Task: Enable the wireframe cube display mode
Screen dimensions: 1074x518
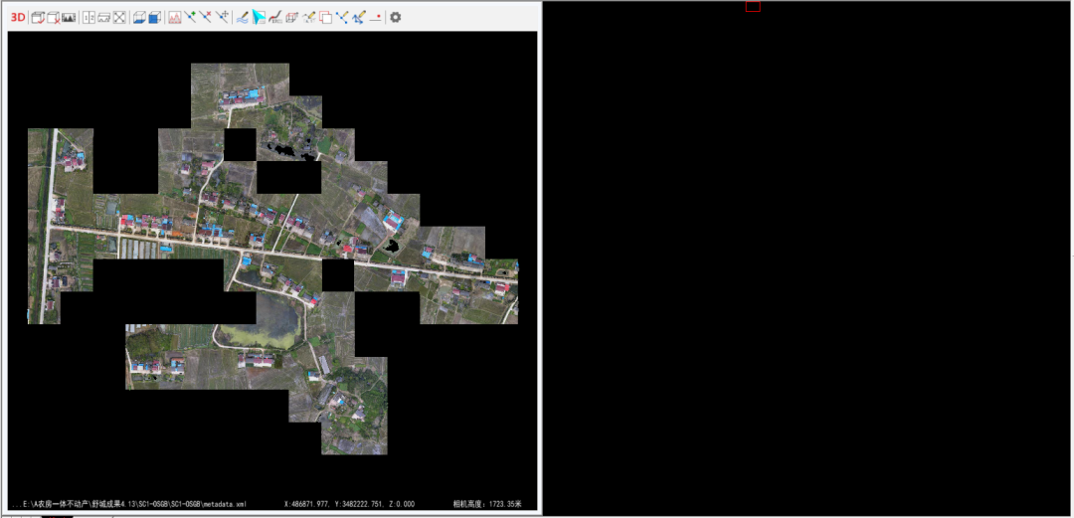Action: coord(139,17)
